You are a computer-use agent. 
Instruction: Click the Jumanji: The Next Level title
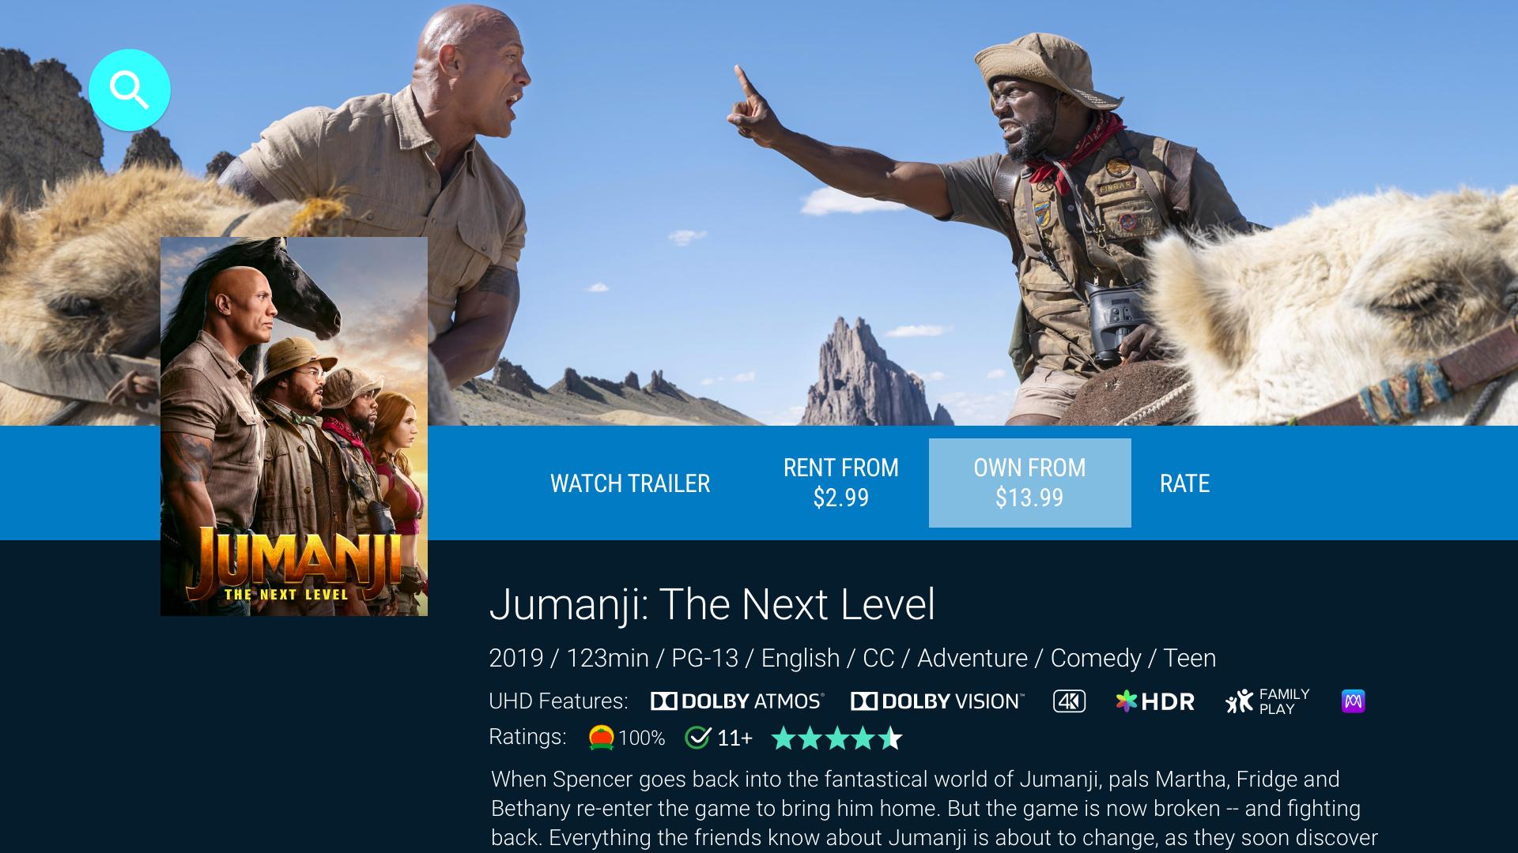coord(712,604)
